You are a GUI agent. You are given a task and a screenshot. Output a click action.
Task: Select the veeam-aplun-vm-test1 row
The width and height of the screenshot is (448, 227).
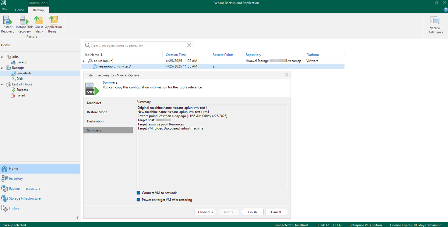213,66
